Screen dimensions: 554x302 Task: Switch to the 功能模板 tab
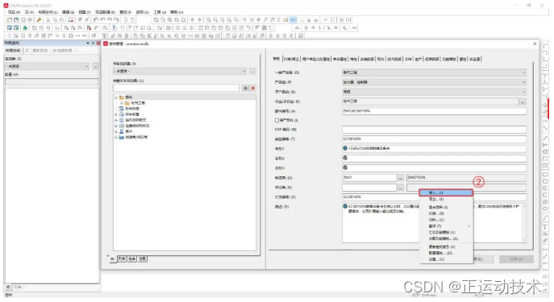tap(449, 60)
